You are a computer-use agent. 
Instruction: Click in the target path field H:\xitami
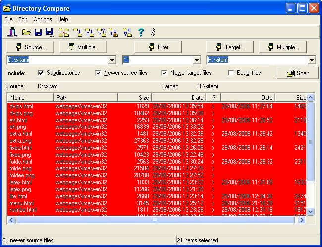point(257,60)
